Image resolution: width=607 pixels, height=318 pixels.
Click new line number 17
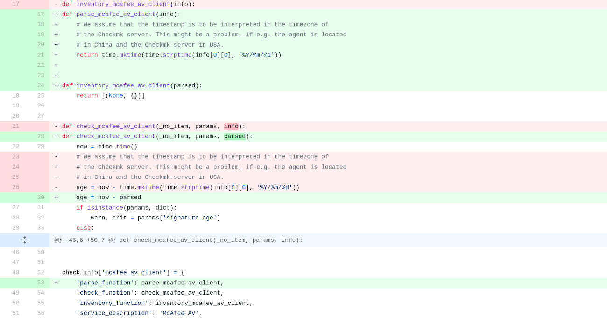[x=41, y=14]
